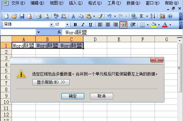Screen dimensions: 183x121
Task: Toggle Bold formatting
Action: pos(75,24)
